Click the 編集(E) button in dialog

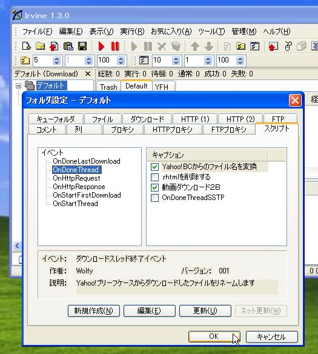coord(149,311)
